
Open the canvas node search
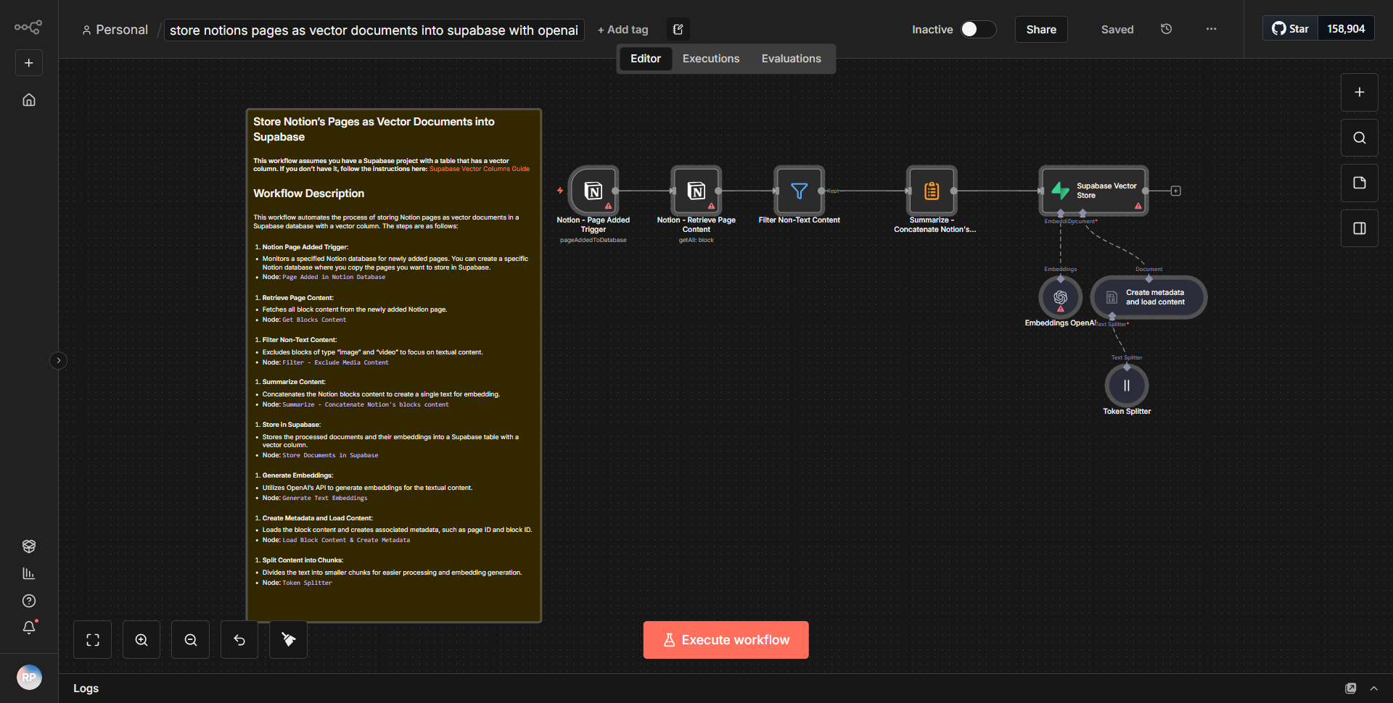(1359, 138)
